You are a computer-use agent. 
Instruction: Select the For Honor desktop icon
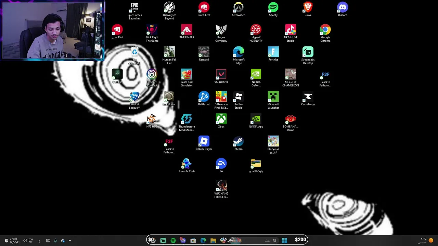pyautogui.click(x=169, y=98)
